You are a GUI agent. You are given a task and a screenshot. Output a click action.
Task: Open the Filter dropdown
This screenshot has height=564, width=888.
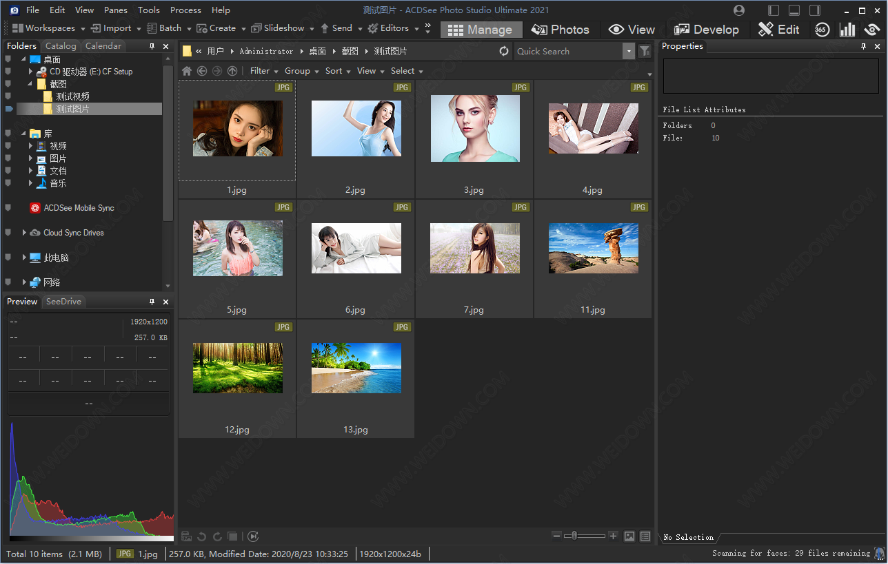pyautogui.click(x=264, y=71)
